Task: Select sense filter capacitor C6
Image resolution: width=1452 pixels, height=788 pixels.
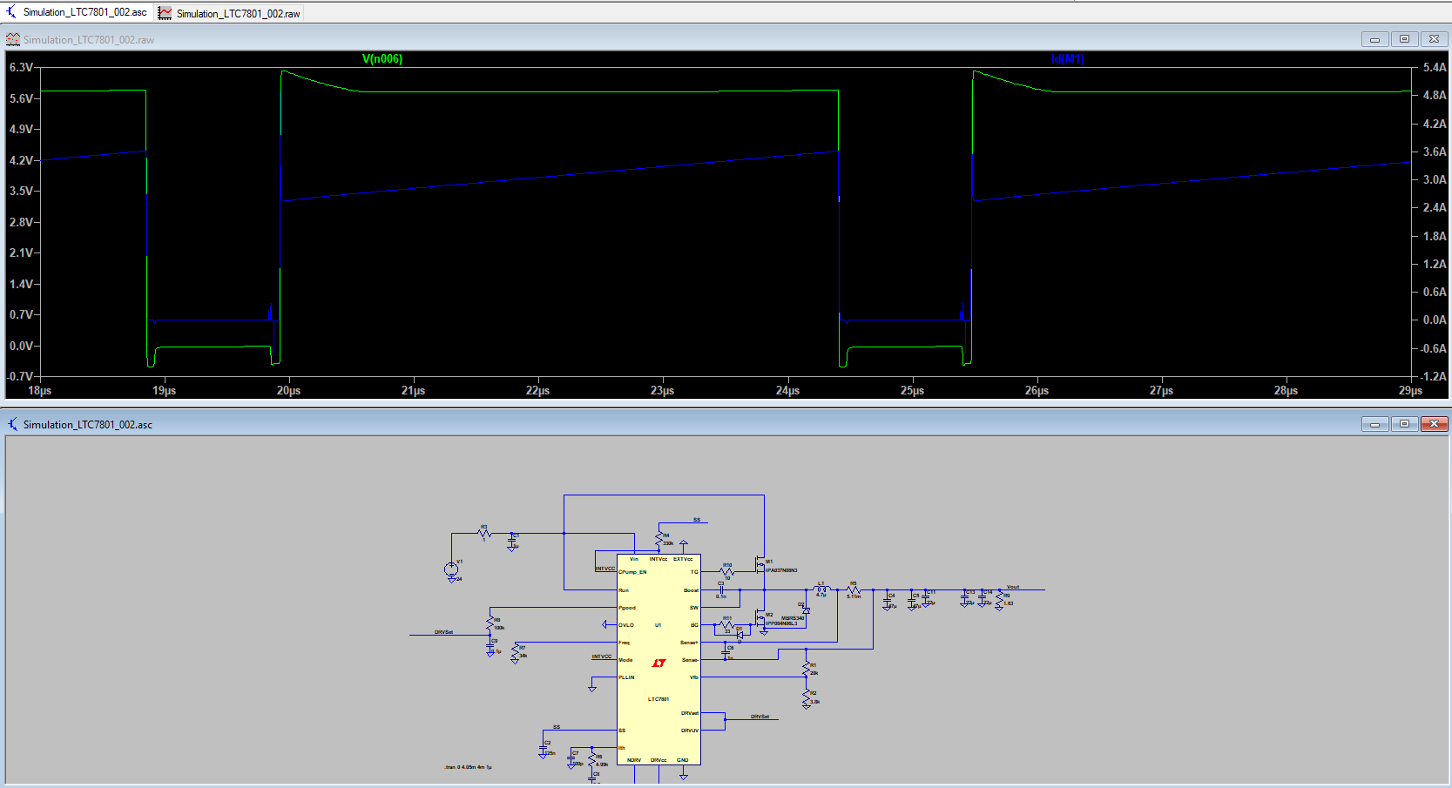Action: pos(726,651)
